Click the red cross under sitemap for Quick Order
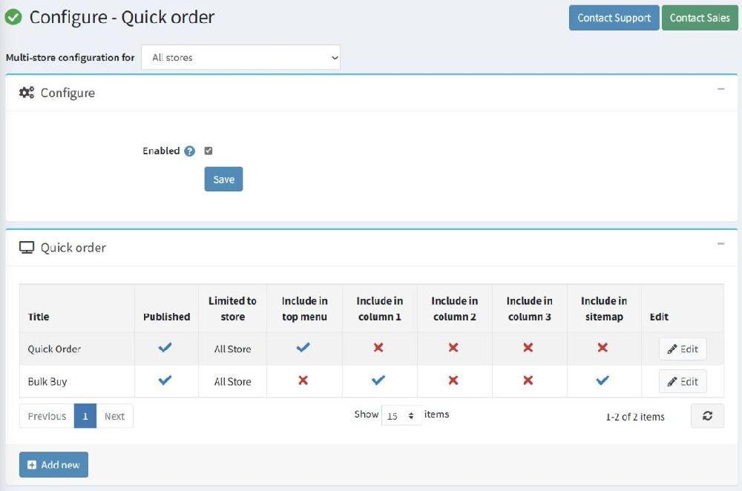The image size is (742, 491). click(x=603, y=349)
